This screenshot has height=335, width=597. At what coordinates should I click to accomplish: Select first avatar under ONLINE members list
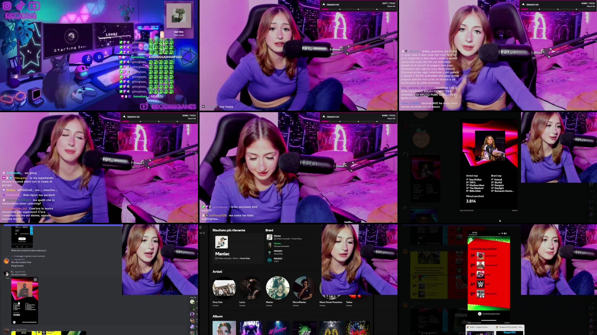(192, 302)
